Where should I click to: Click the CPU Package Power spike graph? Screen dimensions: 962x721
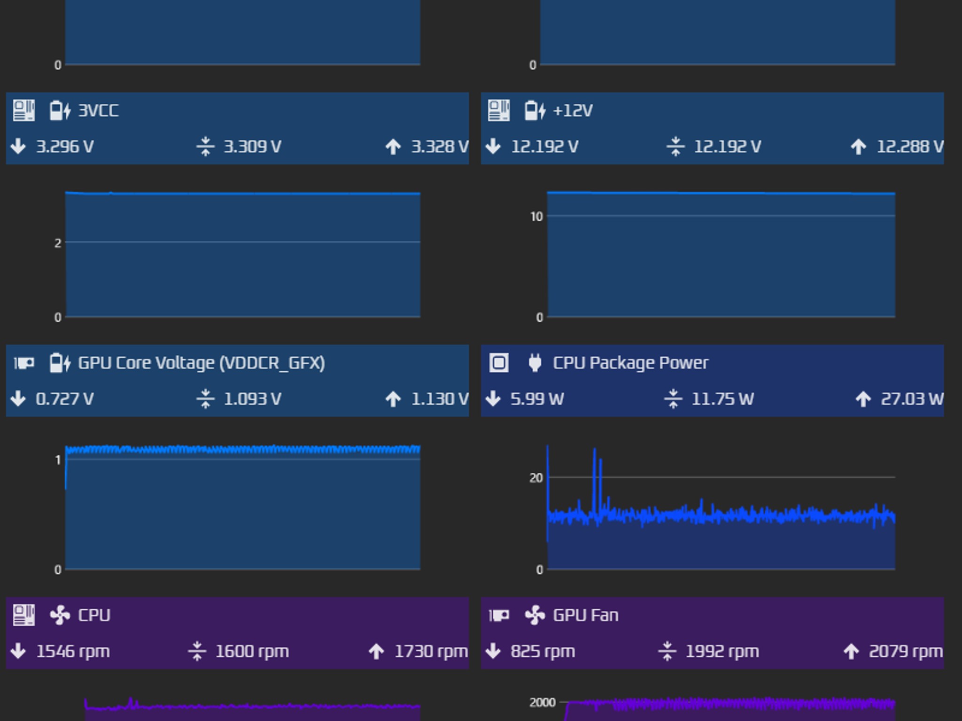point(721,507)
